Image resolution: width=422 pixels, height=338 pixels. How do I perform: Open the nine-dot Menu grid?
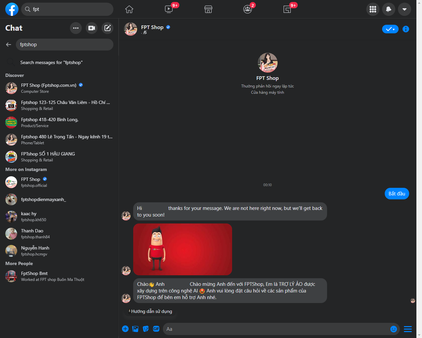click(x=373, y=9)
